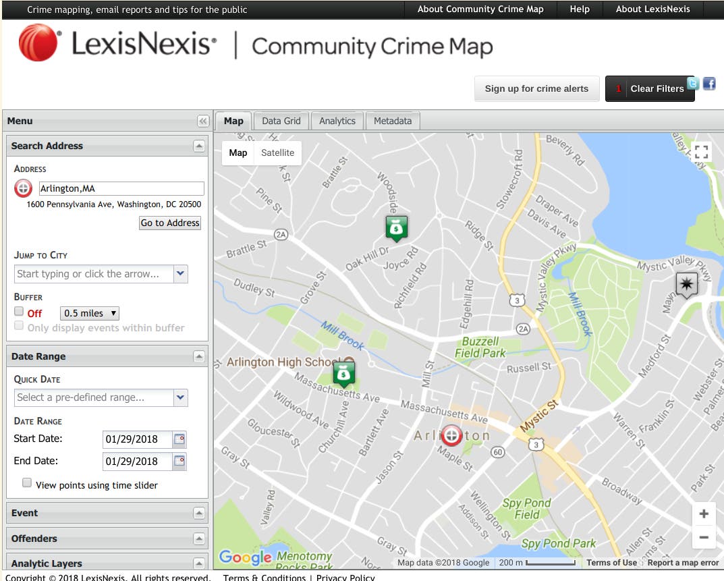This screenshot has width=724, height=581.
Task: Open the End Date calendar picker
Action: 179,462
